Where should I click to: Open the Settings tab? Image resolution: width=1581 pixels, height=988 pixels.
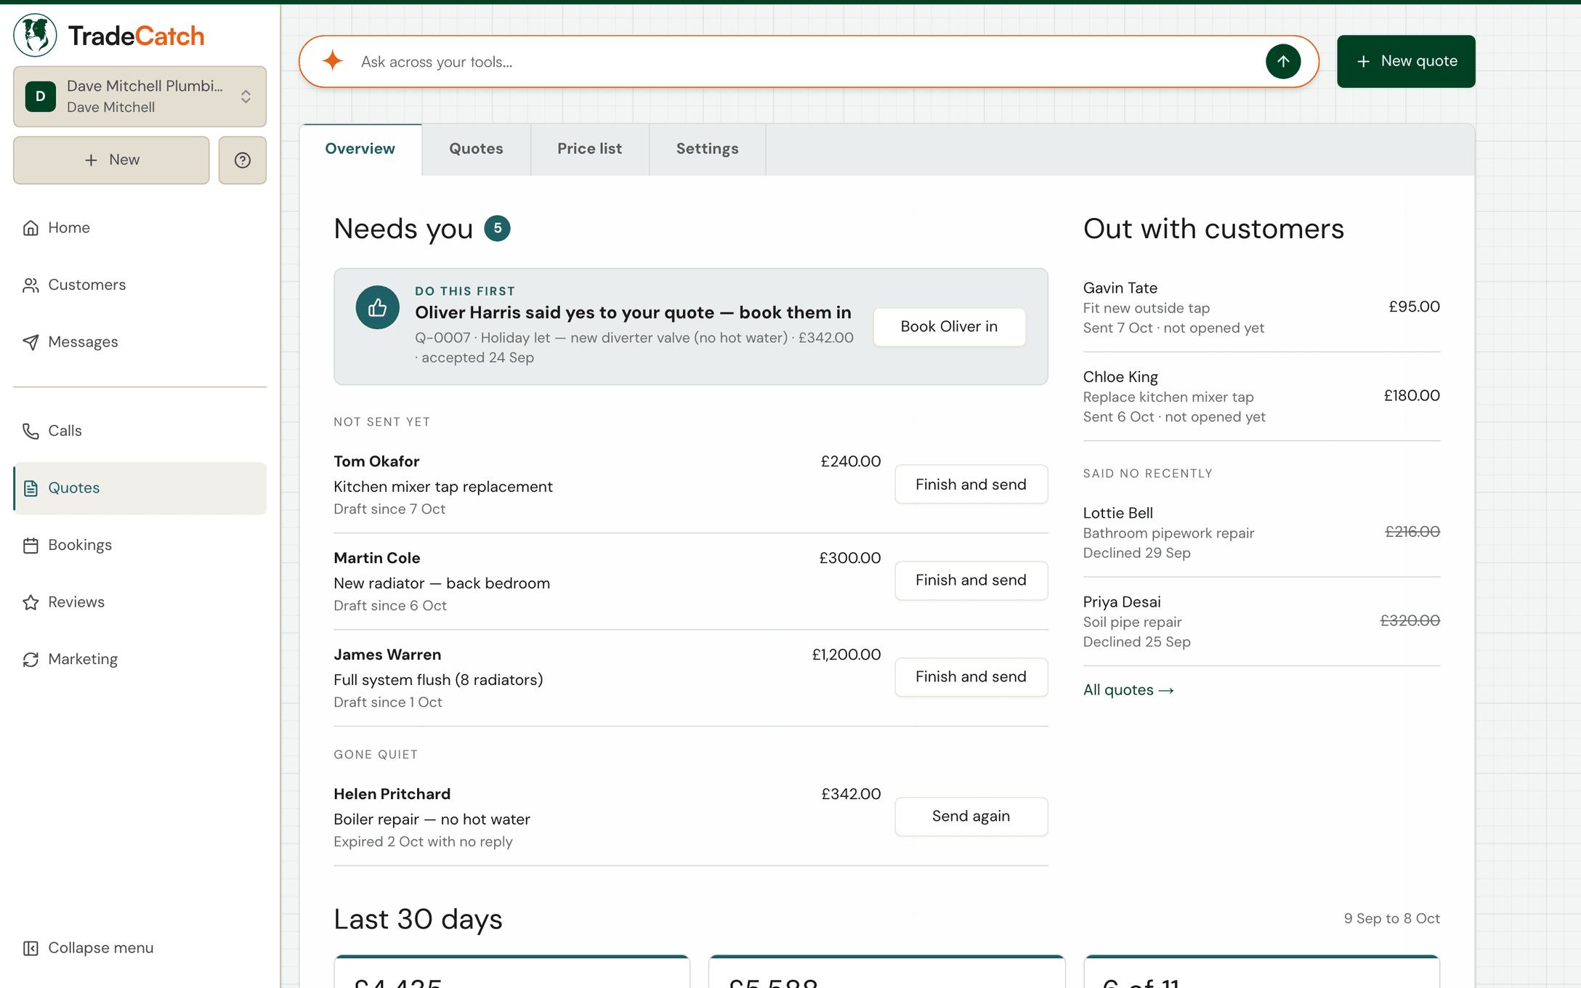pyautogui.click(x=707, y=149)
